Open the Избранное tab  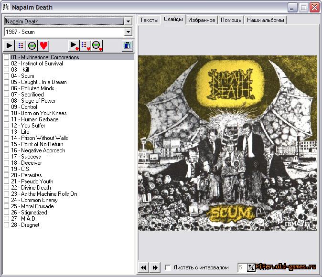tap(202, 20)
